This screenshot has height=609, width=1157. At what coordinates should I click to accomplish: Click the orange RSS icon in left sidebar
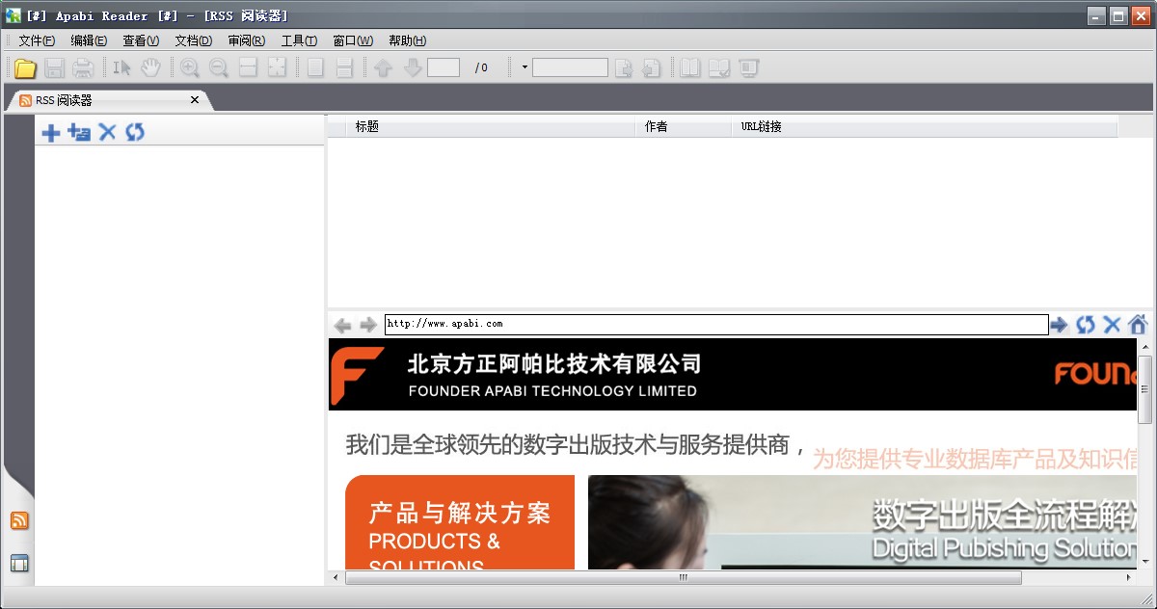coord(19,521)
